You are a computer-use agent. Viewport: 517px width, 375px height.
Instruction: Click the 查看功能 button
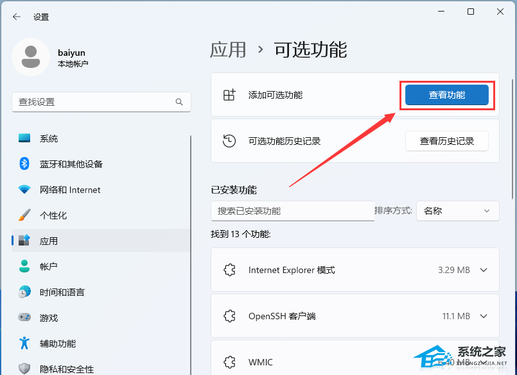tap(447, 95)
